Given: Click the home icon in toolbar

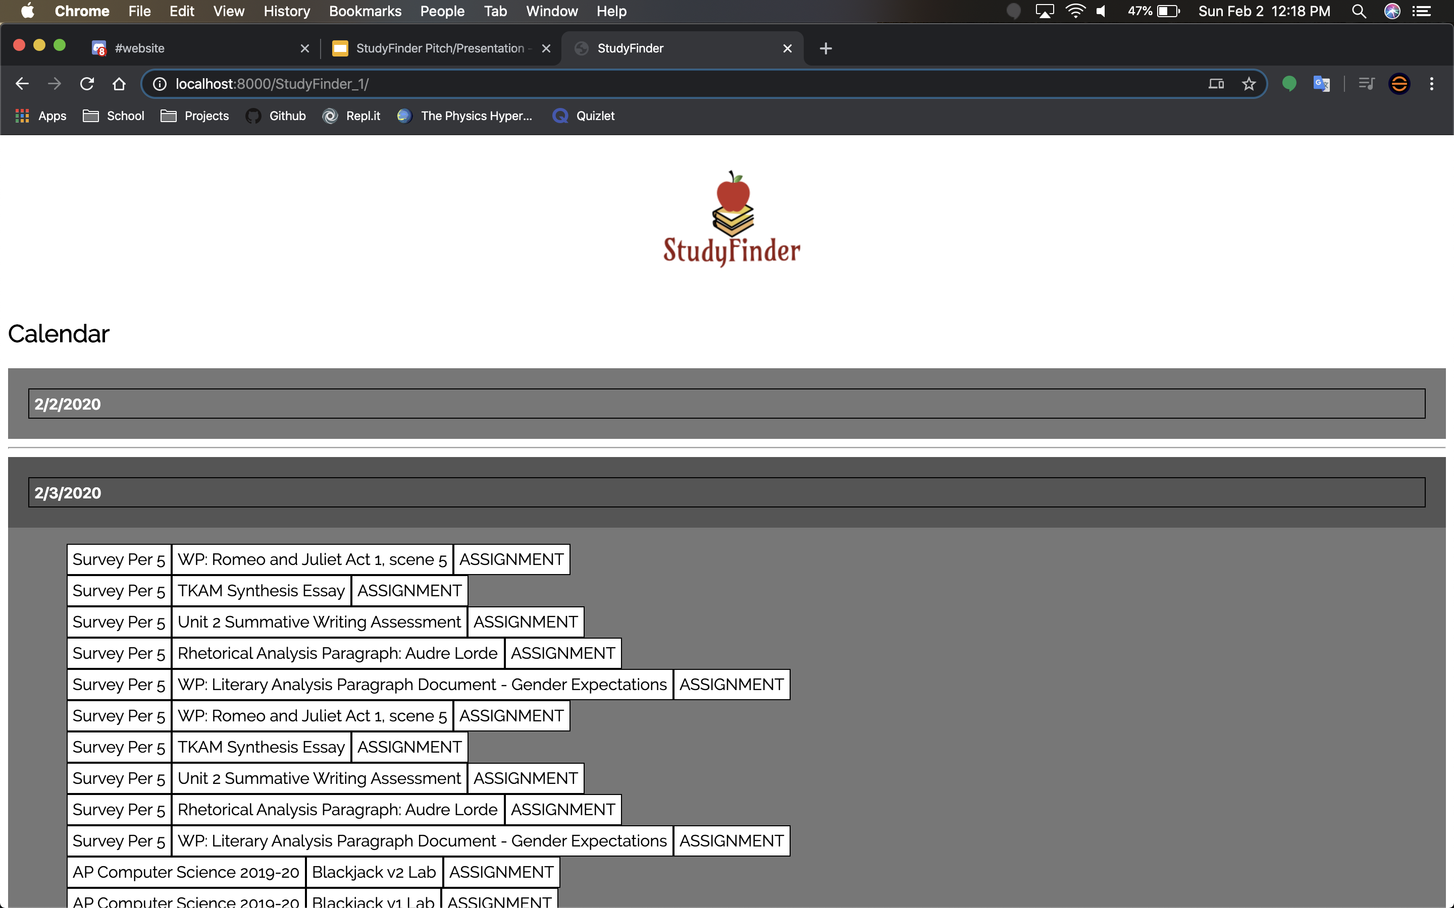Looking at the screenshot, I should pyautogui.click(x=119, y=83).
